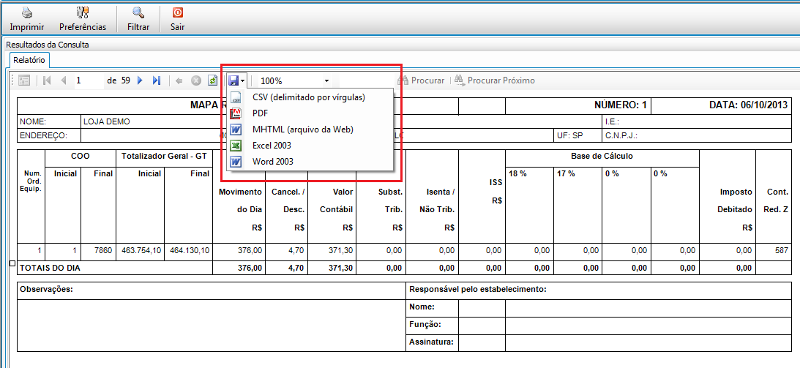Screen dimensions: 800x368
Task: Click the Cont. Red. Z value 587
Action: click(781, 251)
